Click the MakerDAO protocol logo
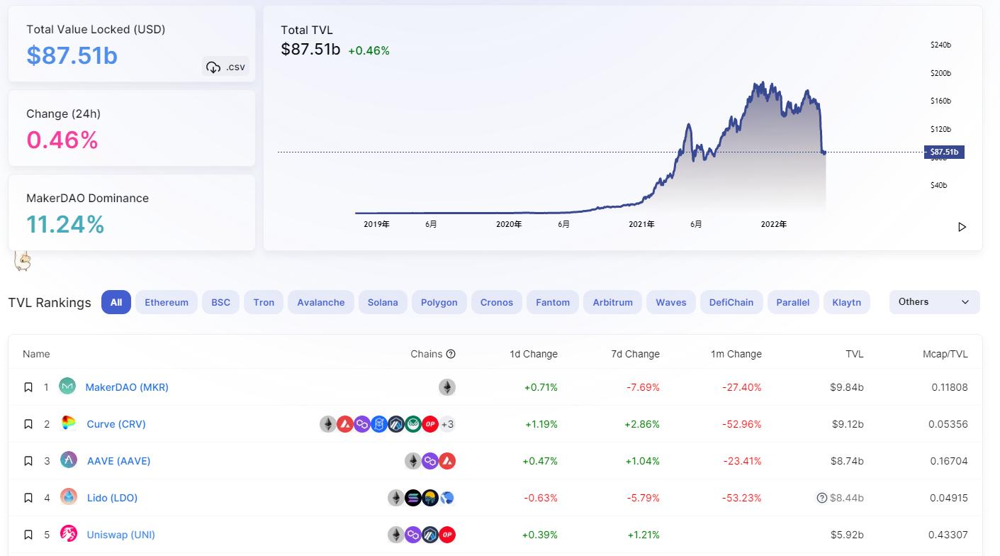 pyautogui.click(x=67, y=387)
